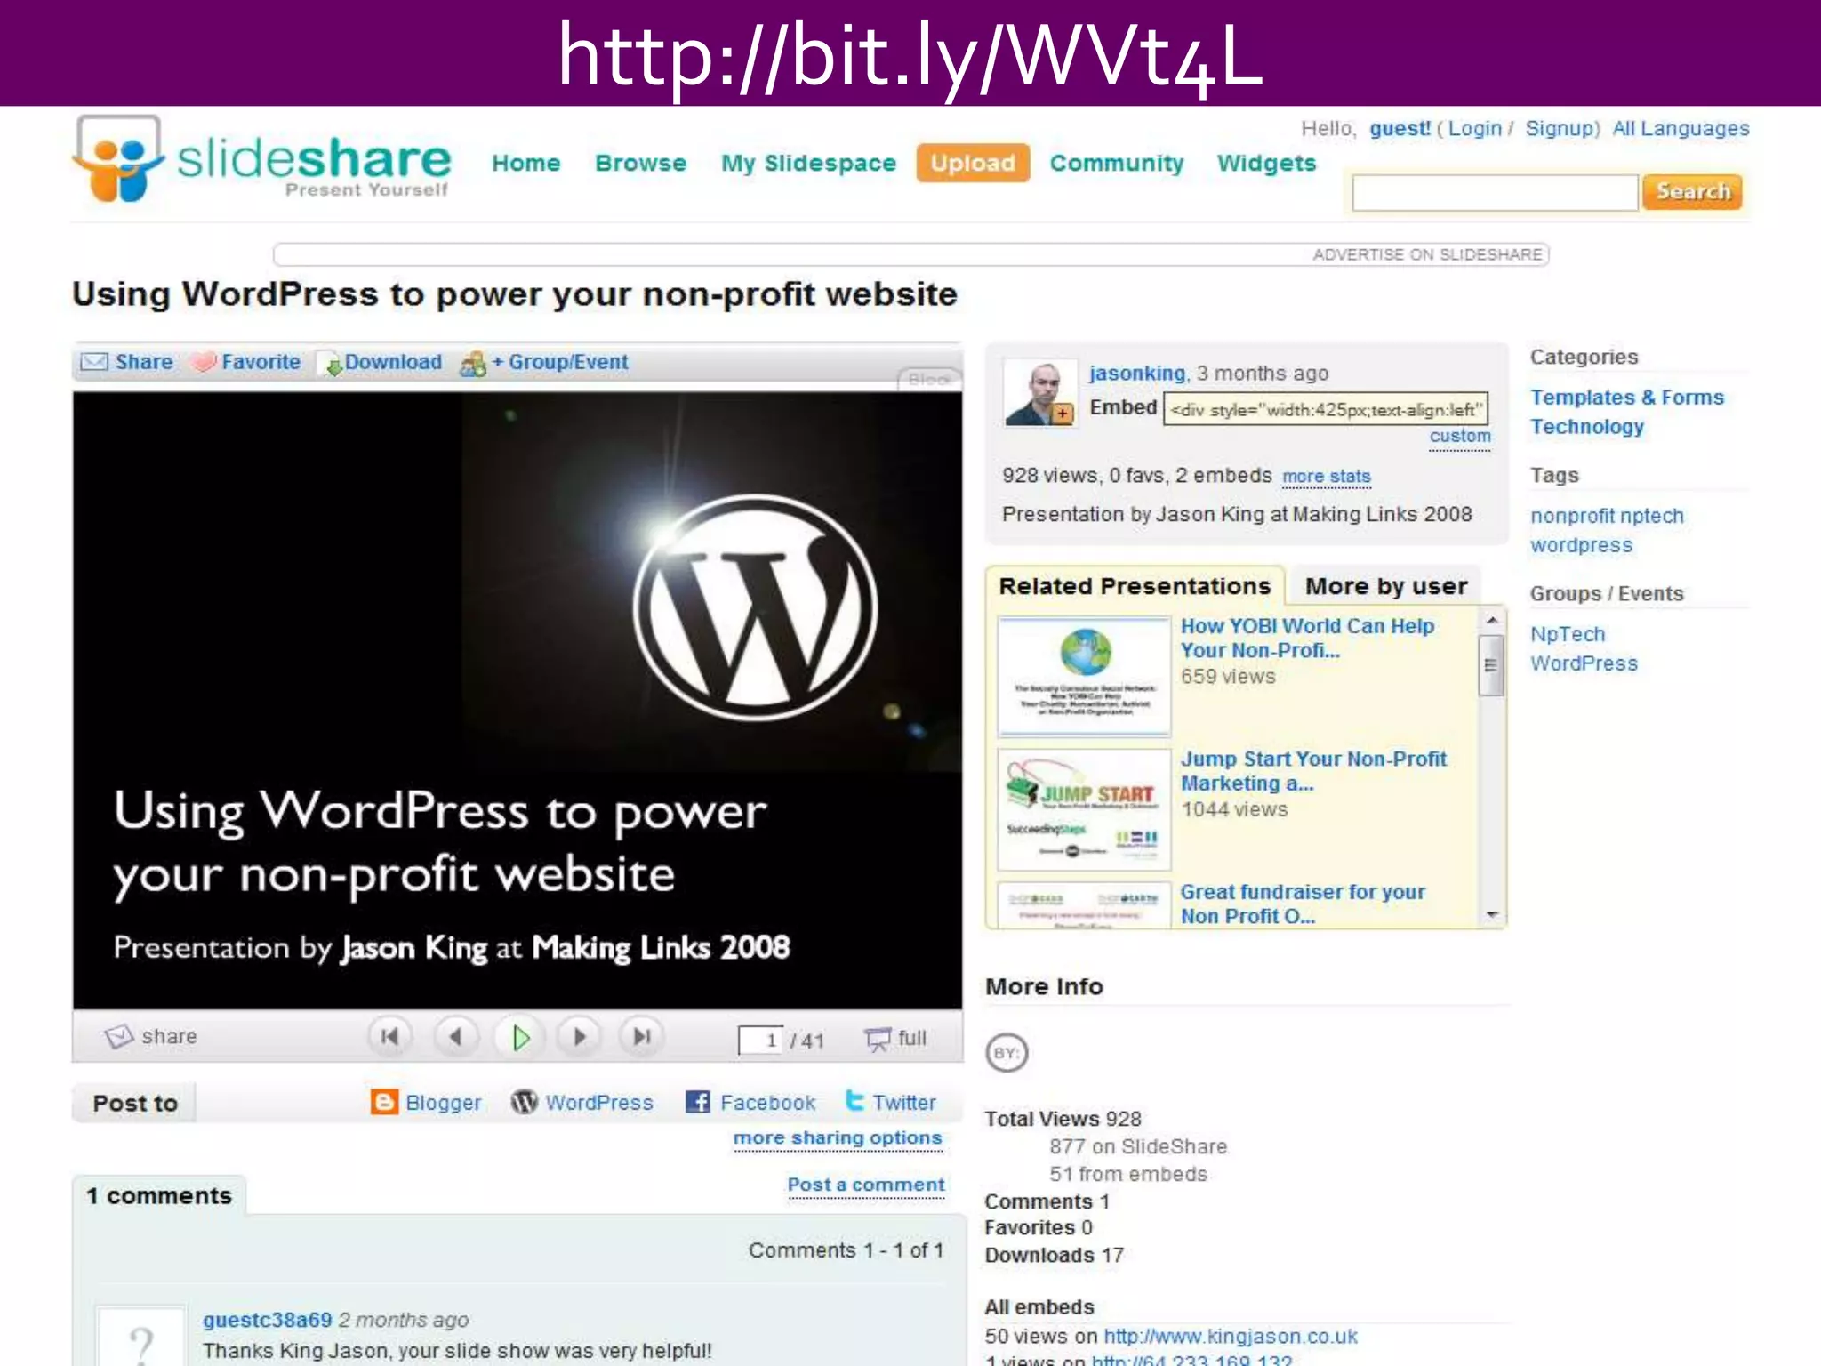Viewport: 1821px width, 1366px height.
Task: Open the Creative Commons BY license icon
Action: click(x=1007, y=1053)
